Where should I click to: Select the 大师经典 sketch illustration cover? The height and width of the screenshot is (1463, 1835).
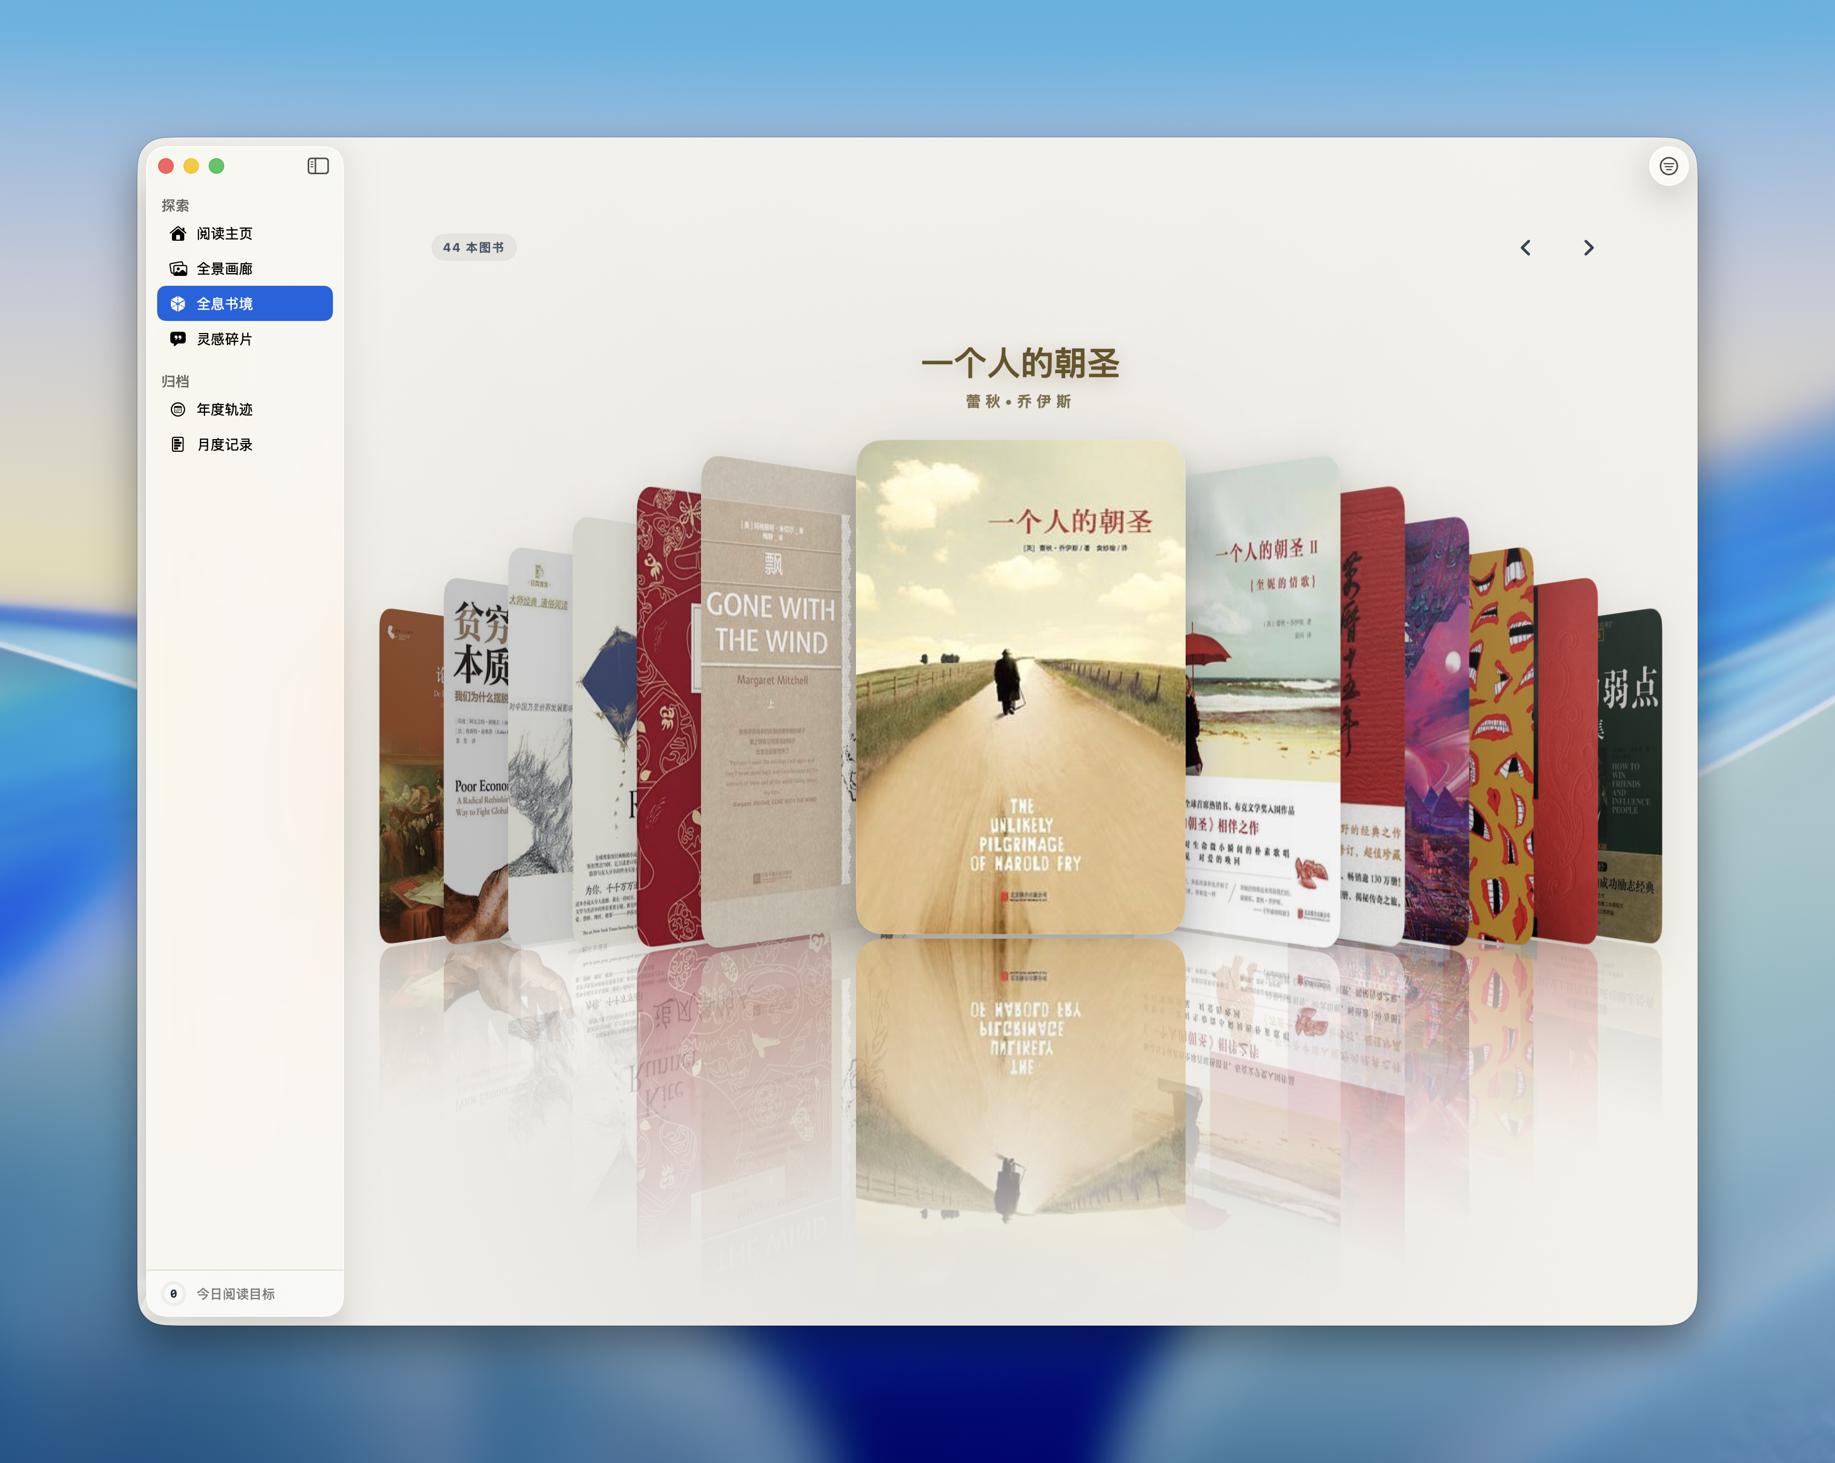tap(541, 746)
